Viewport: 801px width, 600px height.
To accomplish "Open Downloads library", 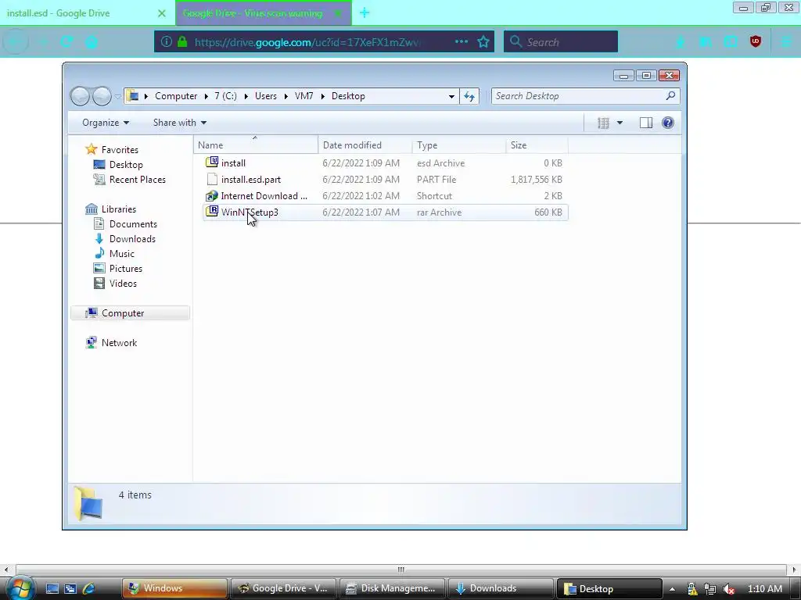I will (132, 238).
